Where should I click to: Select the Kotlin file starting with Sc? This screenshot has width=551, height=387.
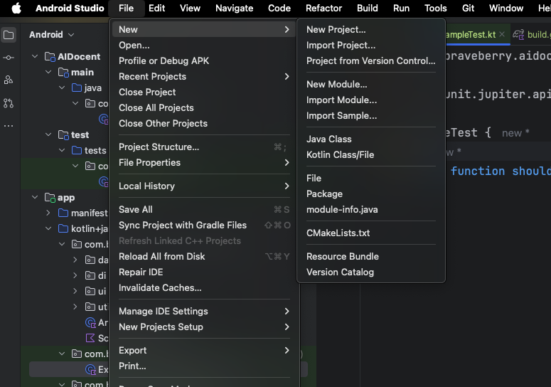[x=90, y=338]
